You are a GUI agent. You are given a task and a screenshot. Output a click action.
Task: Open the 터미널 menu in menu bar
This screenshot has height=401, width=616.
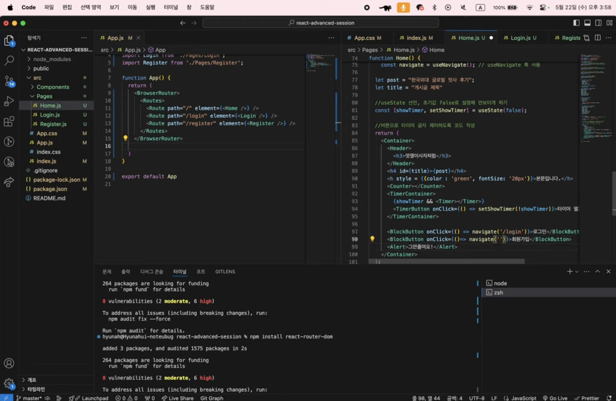171,7
